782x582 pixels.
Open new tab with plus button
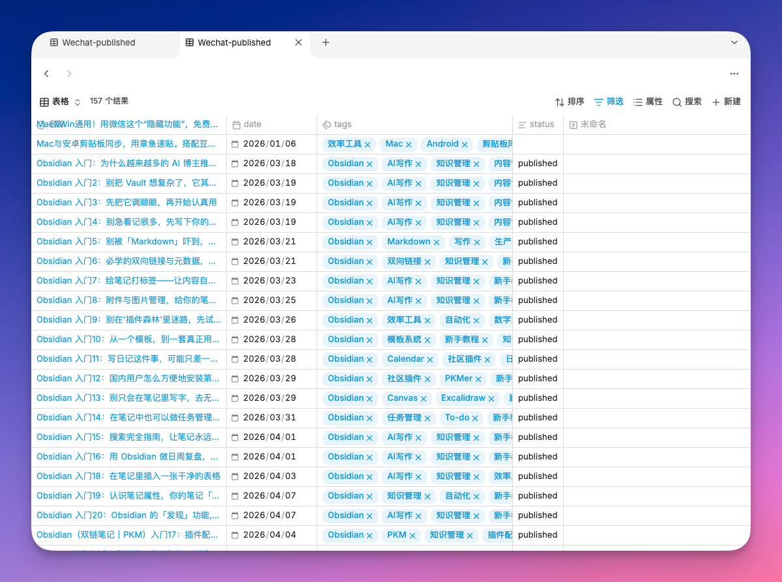coord(326,42)
